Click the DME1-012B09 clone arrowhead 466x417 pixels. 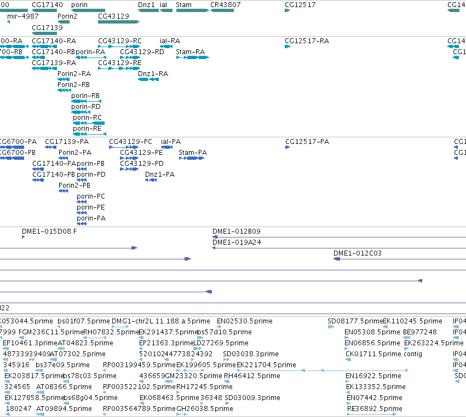215,237
